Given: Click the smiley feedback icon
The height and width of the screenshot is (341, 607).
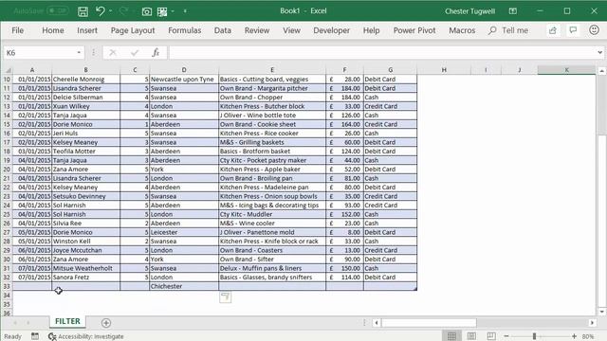Looking at the screenshot, I should 594,29.
